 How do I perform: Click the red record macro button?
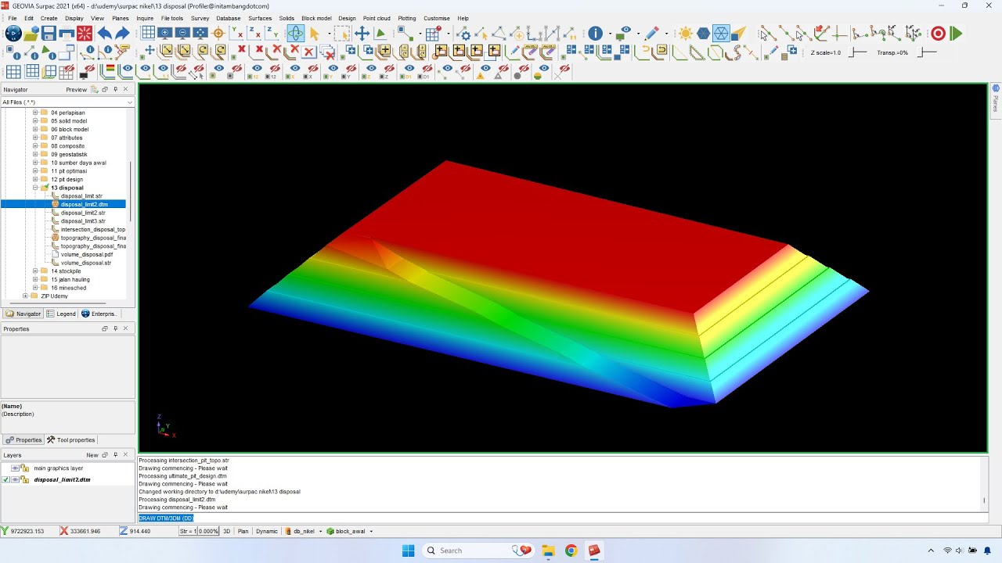[938, 34]
